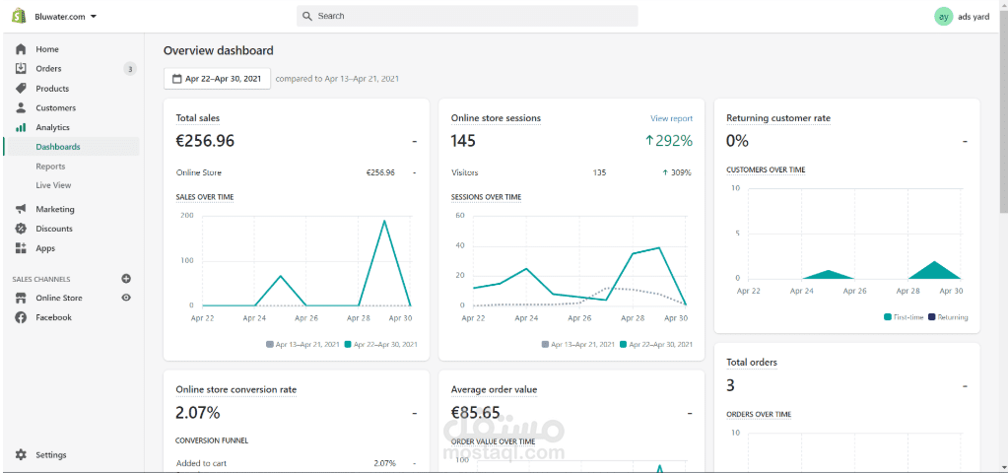Screen dimensions: 1008x473
Task: Click the €256.96 total sales value
Action: (205, 141)
